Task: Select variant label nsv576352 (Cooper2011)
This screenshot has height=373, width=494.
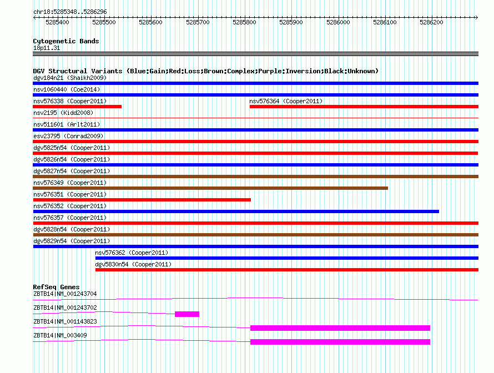Action: coord(70,206)
